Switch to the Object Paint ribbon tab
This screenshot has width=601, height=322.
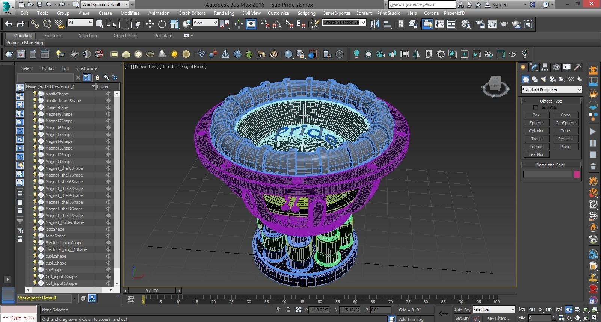click(x=125, y=36)
